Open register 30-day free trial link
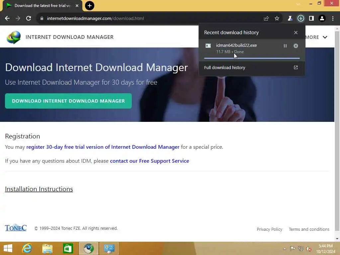 (x=103, y=147)
